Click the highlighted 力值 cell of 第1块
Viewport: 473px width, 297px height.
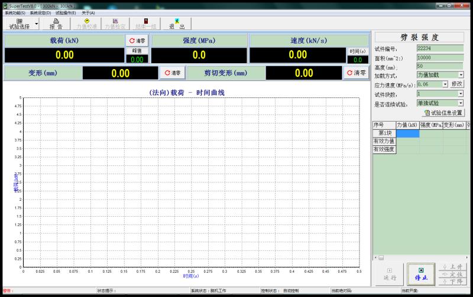pos(407,133)
